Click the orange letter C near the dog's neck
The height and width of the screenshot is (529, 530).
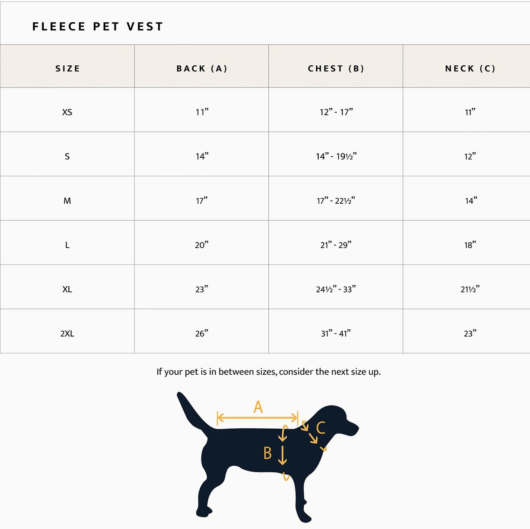321,428
